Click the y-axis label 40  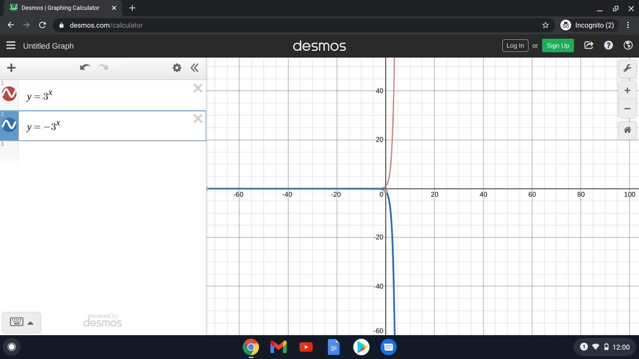click(379, 91)
